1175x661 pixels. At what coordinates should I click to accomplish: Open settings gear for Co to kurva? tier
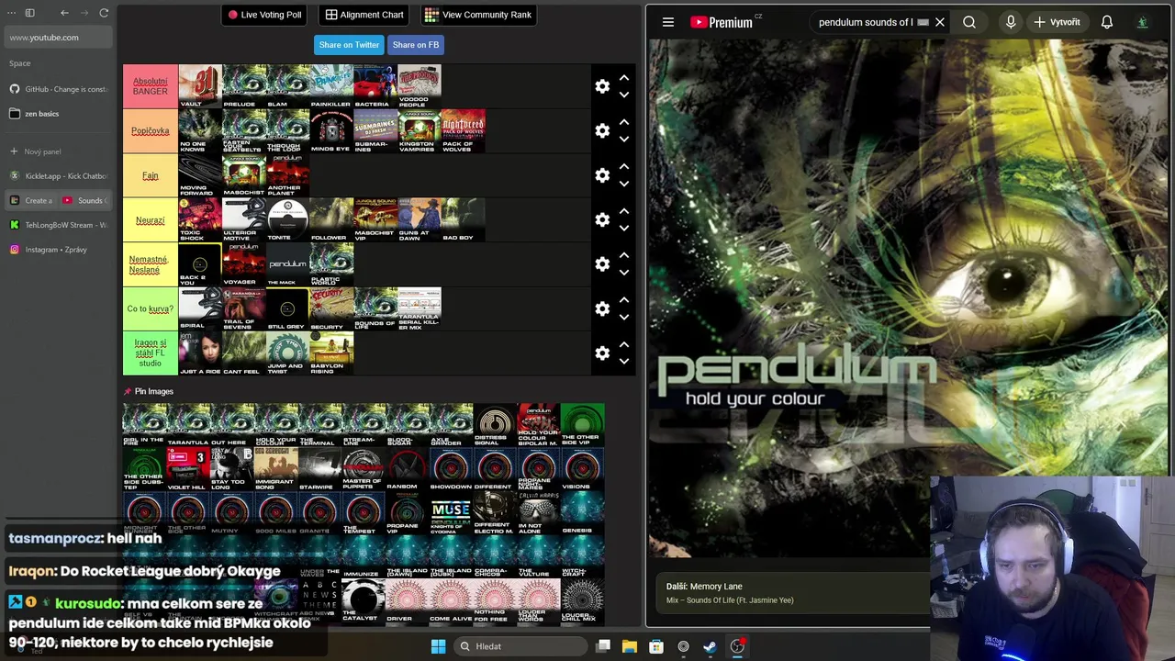(602, 308)
